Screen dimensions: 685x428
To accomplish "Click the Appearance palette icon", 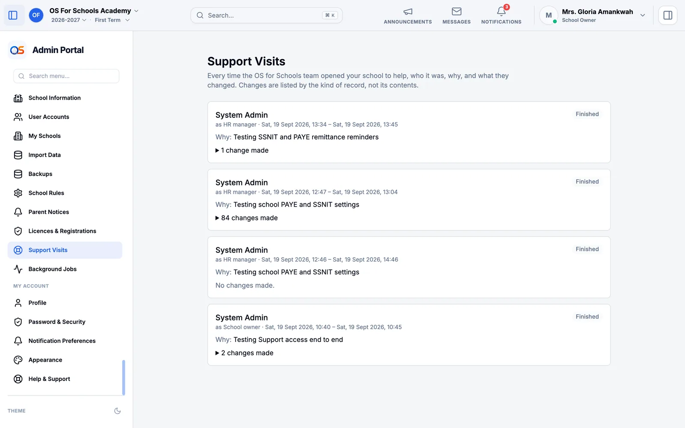I will [18, 360].
